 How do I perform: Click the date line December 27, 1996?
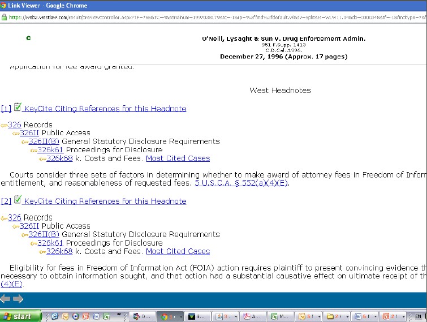(284, 57)
